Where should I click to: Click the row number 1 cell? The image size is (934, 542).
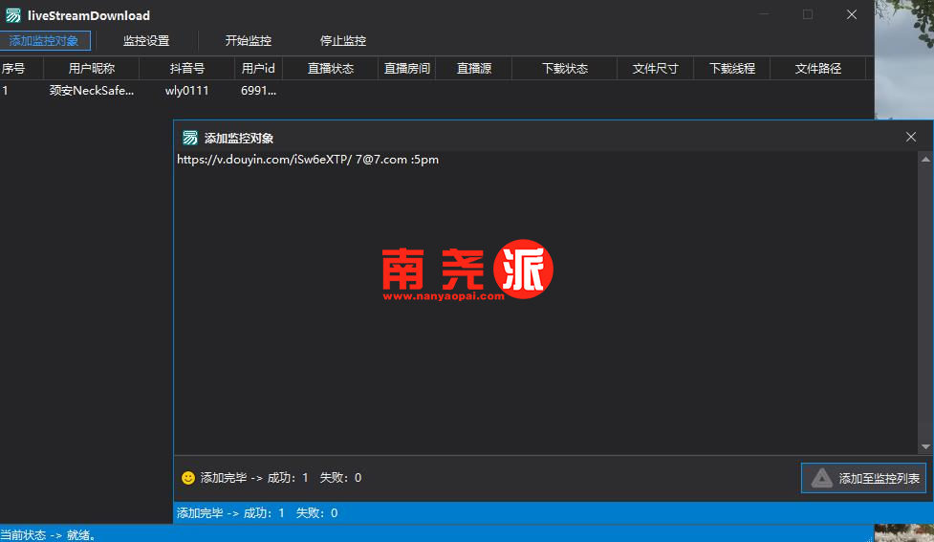(x=6, y=91)
